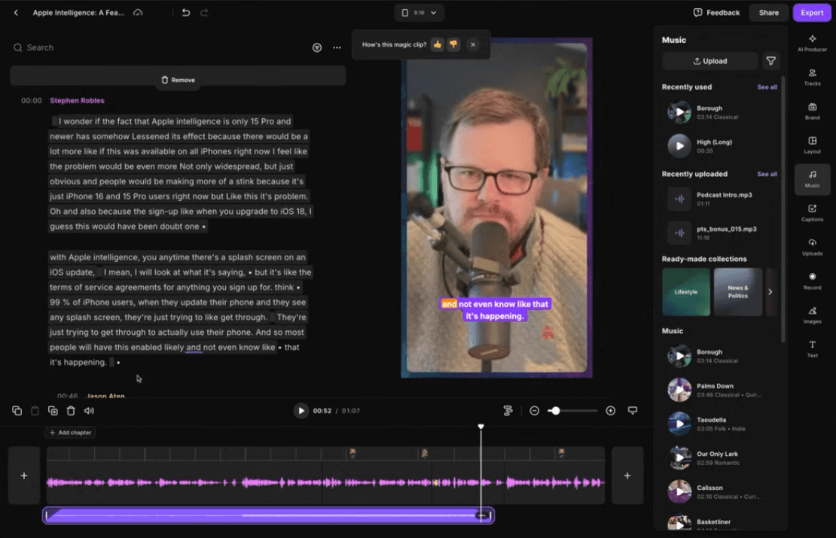The width and height of the screenshot is (836, 538).
Task: Play the Basketliner track
Action: point(680,524)
